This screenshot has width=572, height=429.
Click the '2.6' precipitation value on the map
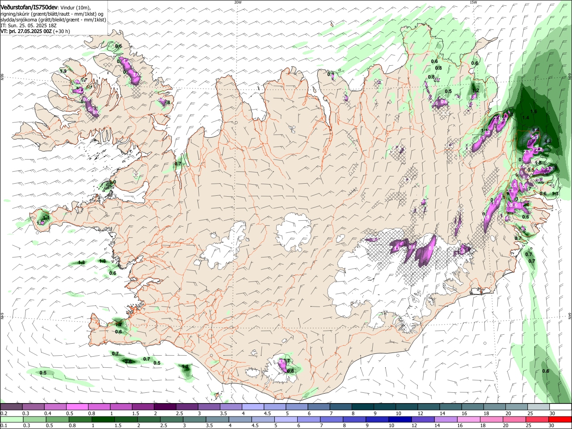point(129,361)
